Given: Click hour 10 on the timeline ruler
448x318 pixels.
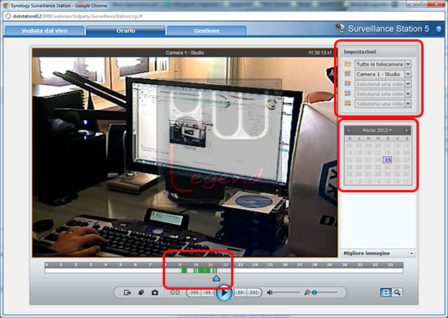Looking at the screenshot, I should click(196, 265).
